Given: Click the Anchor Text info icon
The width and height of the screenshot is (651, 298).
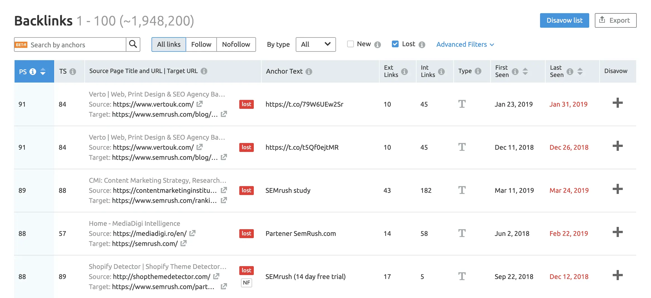Looking at the screenshot, I should coord(309,72).
